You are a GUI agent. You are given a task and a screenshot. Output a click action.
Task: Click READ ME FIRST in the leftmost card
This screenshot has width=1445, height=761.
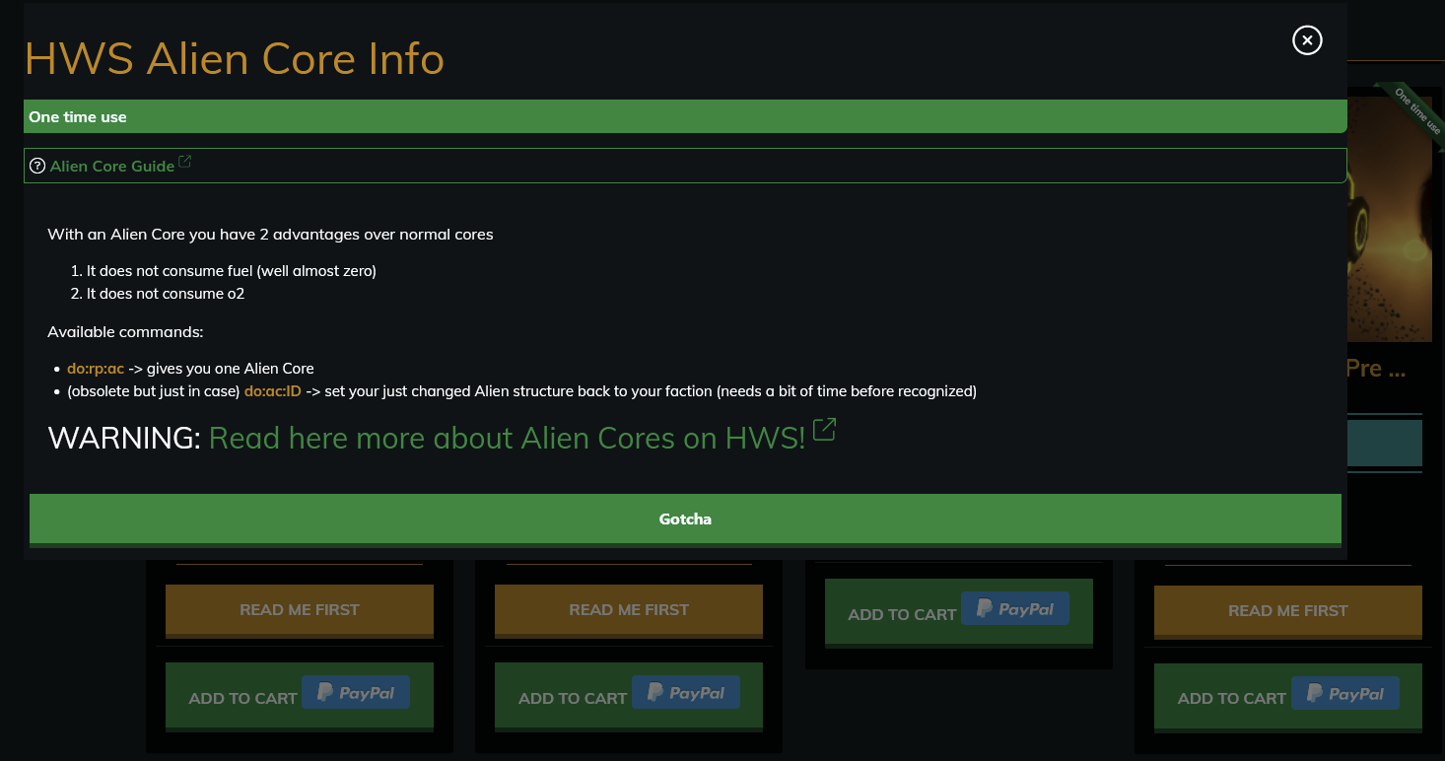(x=300, y=610)
